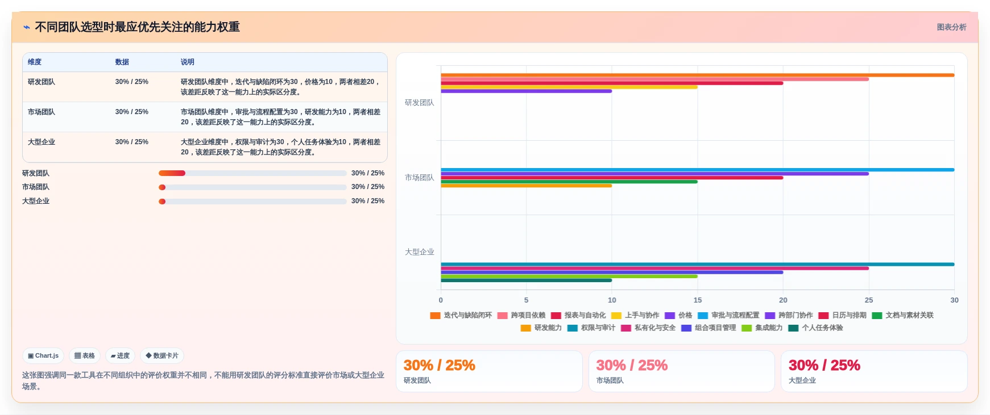Screen dimensions: 990x415
Task: Click the 数据卡片 chip
Action: [x=162, y=356]
